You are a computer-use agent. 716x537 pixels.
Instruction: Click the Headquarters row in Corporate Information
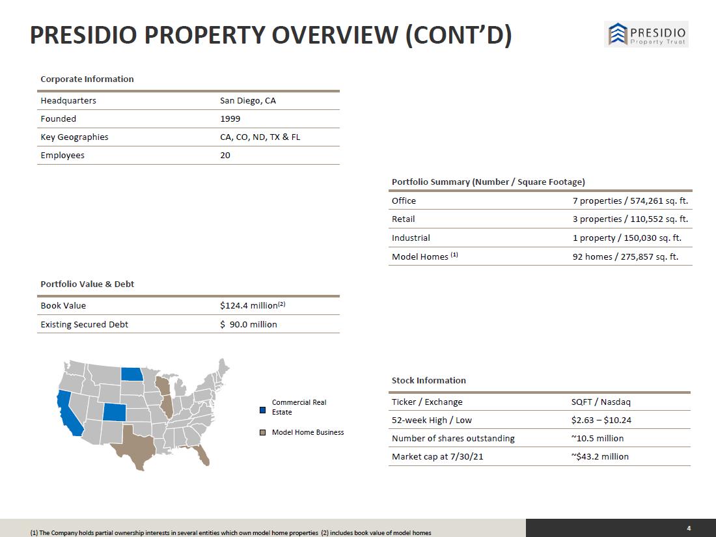click(x=188, y=100)
